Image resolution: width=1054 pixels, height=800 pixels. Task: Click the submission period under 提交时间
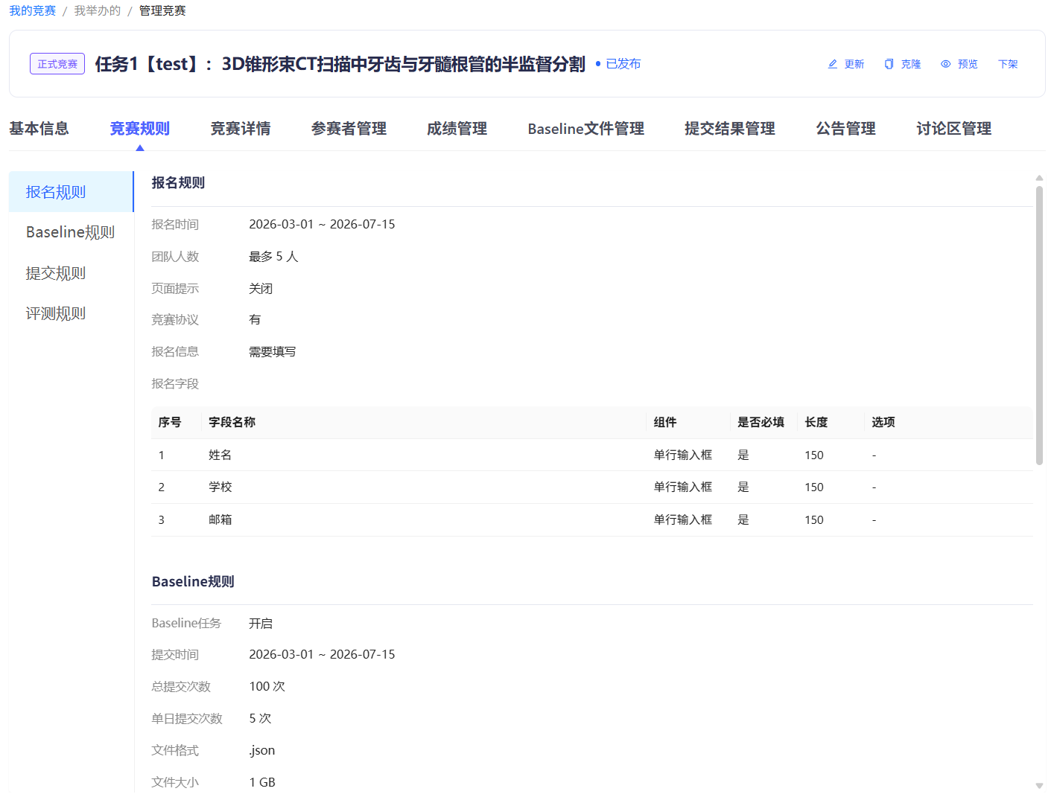tap(322, 654)
